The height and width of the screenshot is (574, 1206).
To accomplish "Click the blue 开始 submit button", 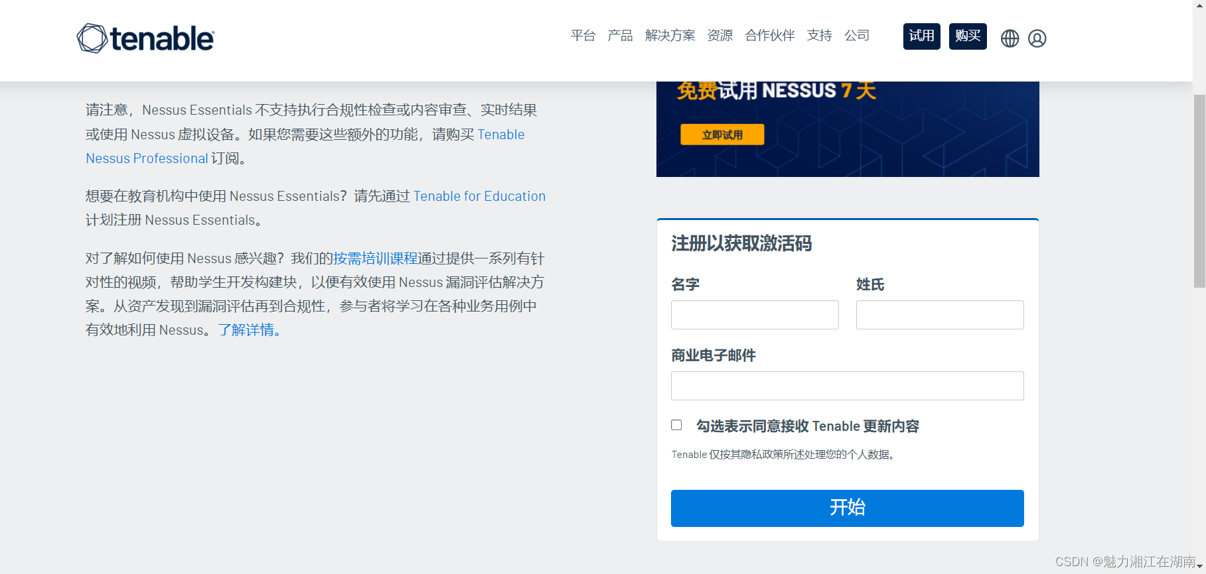I will [848, 508].
